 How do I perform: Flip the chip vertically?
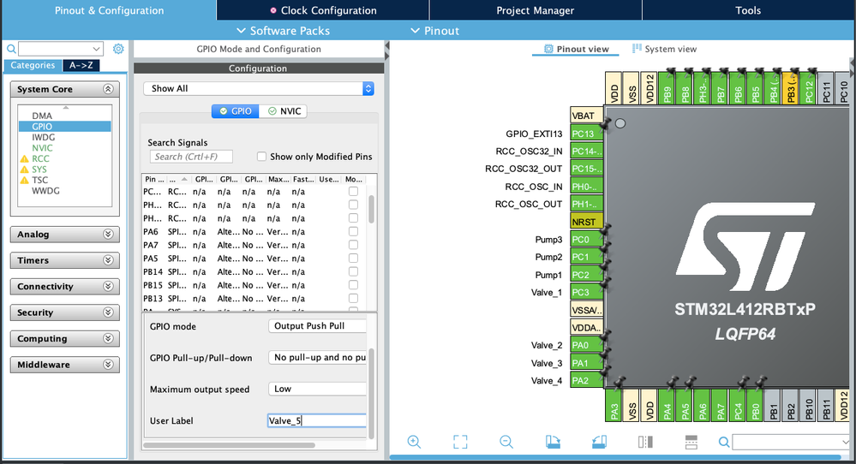click(691, 442)
